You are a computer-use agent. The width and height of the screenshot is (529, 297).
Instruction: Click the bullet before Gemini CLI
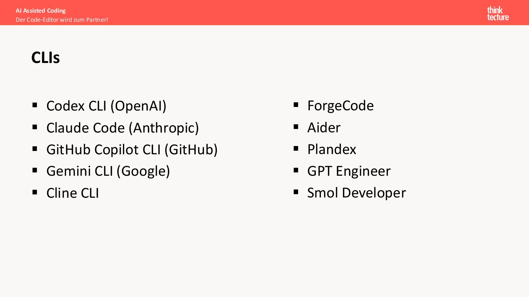pyautogui.click(x=35, y=170)
